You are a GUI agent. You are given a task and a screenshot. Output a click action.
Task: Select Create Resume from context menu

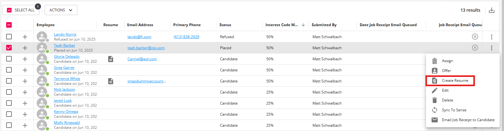pos(455,81)
